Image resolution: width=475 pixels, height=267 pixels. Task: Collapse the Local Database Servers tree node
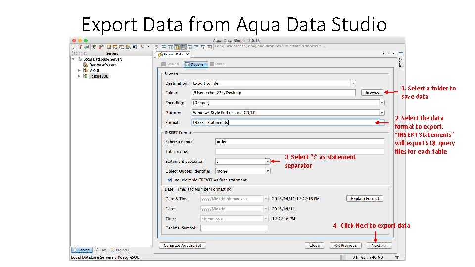coord(73,59)
